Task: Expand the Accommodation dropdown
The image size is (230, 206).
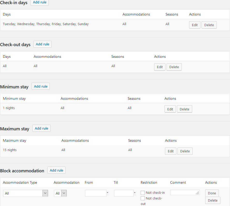Action: tap(60, 193)
